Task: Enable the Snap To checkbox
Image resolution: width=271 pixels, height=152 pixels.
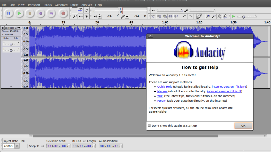Action: pos(42,146)
